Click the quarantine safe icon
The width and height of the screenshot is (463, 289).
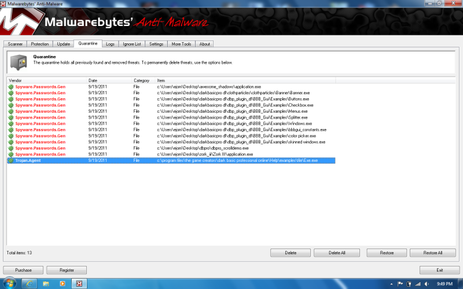19,62
